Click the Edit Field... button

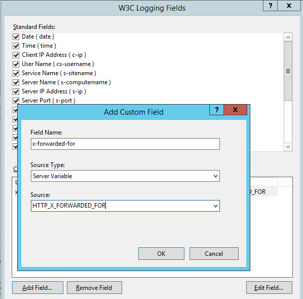tap(269, 287)
